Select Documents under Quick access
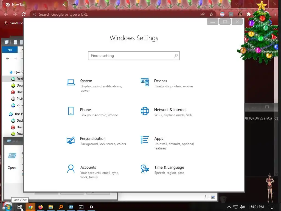Viewport: 281px width, 211px height. pos(17,92)
